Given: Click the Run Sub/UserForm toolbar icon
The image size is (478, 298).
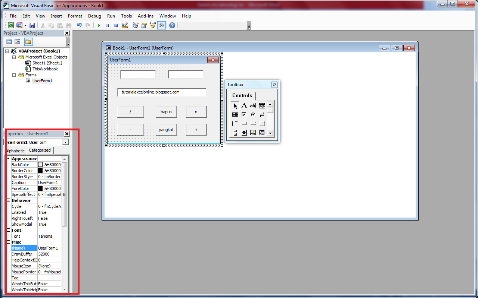Looking at the screenshot, I should pos(98,25).
